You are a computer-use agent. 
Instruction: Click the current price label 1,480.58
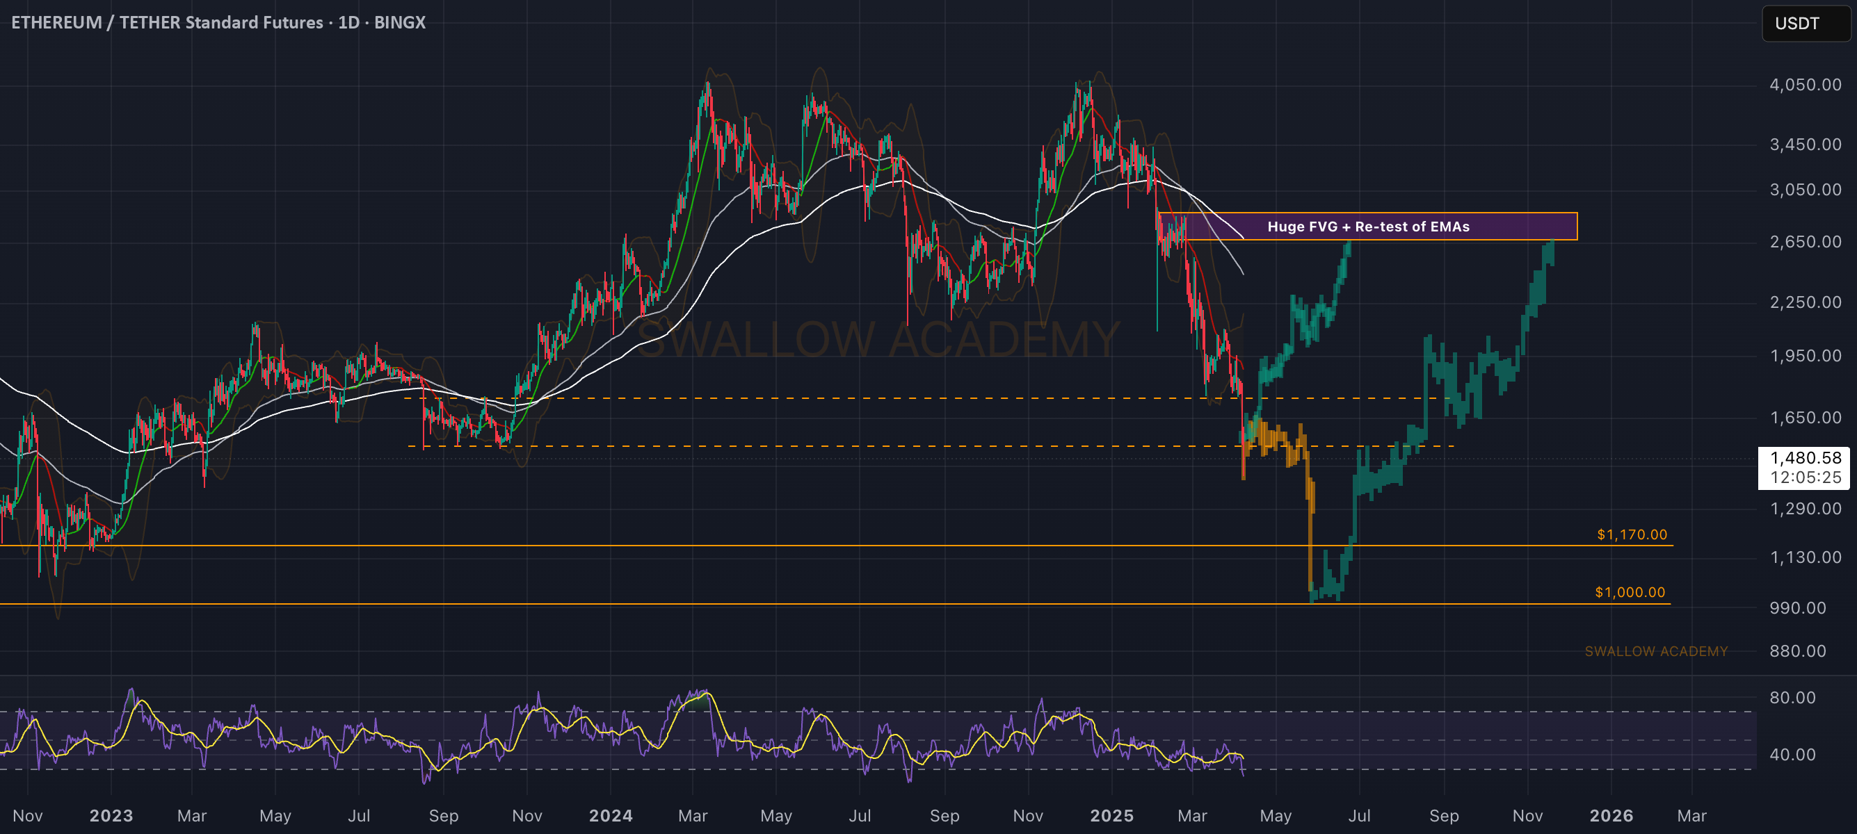click(x=1805, y=458)
